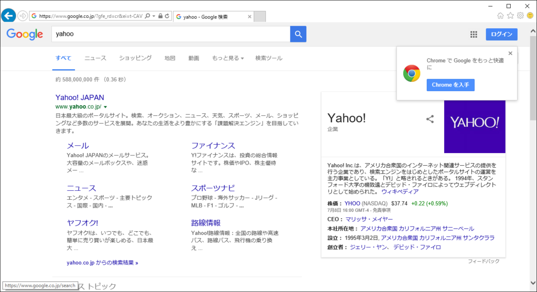Image resolution: width=537 pixels, height=292 pixels.
Task: Close the 'yahoo - Google 検索' tab
Action: click(249, 16)
